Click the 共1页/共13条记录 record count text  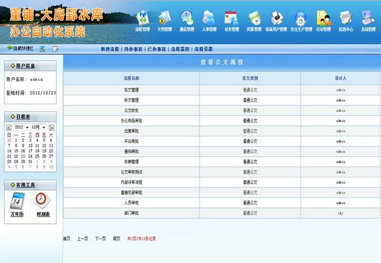(142, 239)
